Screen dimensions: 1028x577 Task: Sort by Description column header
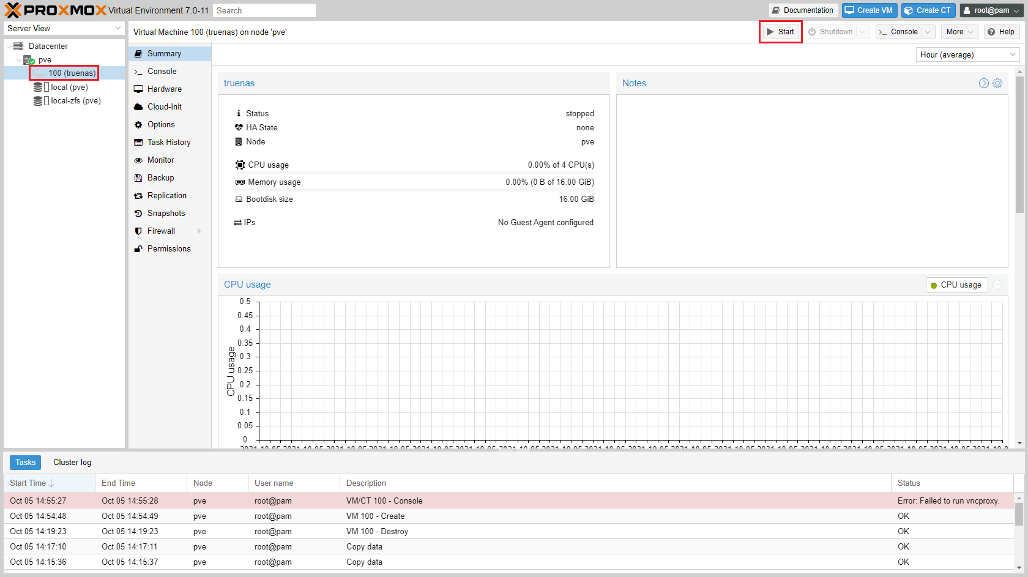pos(616,483)
